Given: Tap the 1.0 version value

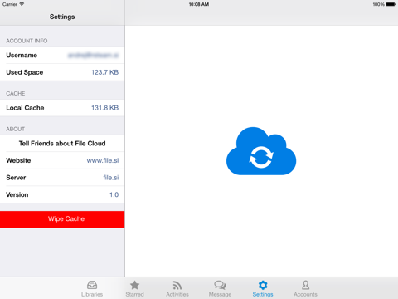Looking at the screenshot, I should pyautogui.click(x=114, y=194).
